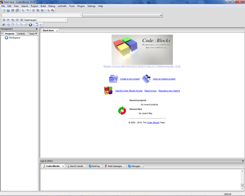The width and height of the screenshot is (245, 196).
Task: Open the File menu
Action: [3, 6]
